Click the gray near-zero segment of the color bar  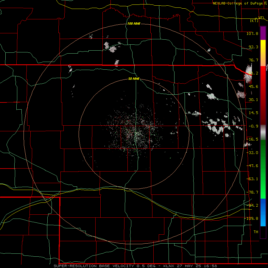pos(263,133)
